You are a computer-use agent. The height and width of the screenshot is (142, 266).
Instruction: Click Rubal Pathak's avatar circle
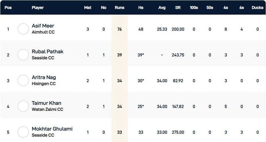tap(23, 55)
